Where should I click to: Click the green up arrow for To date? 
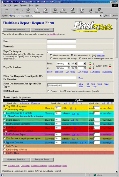coord(90,67)
